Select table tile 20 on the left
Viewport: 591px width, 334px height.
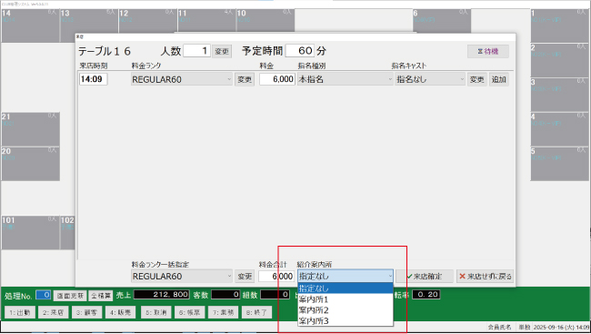[30, 164]
